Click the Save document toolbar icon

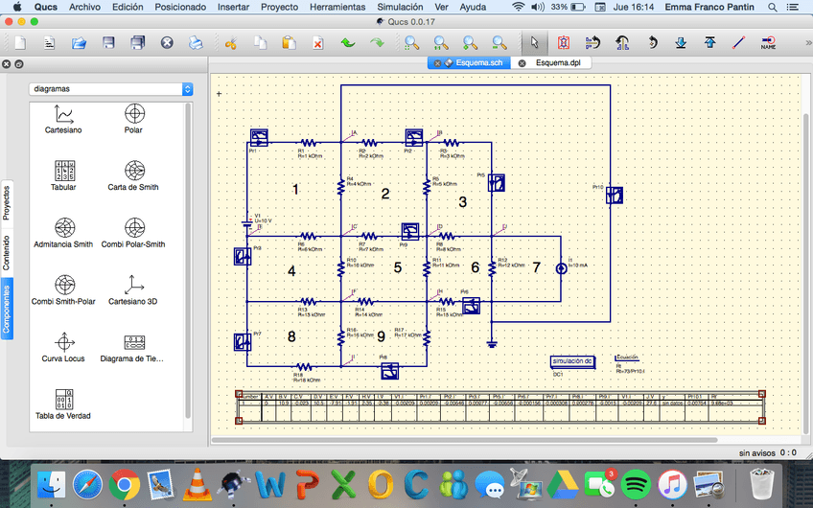pos(108,43)
